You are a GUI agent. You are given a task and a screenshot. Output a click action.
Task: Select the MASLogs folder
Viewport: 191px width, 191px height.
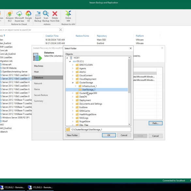click(x=84, y=118)
